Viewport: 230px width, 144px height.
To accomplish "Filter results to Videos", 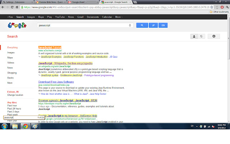I will pos(11,63).
